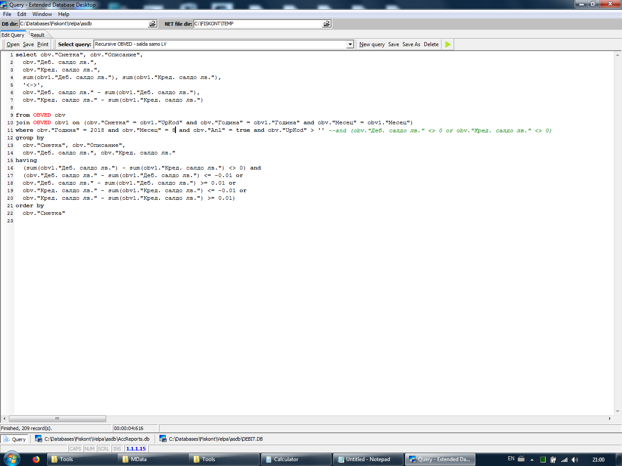Open the Window menu
This screenshot has width=622, height=466.
click(x=42, y=14)
